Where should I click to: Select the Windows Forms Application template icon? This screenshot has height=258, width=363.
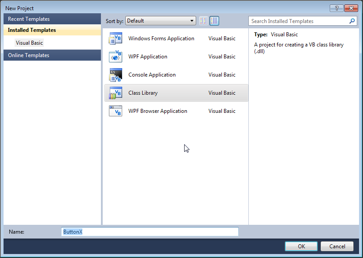point(115,39)
